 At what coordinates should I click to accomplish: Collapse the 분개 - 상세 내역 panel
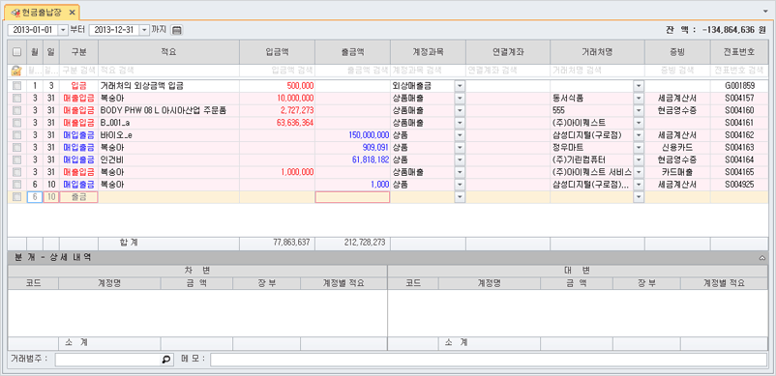pos(762,257)
